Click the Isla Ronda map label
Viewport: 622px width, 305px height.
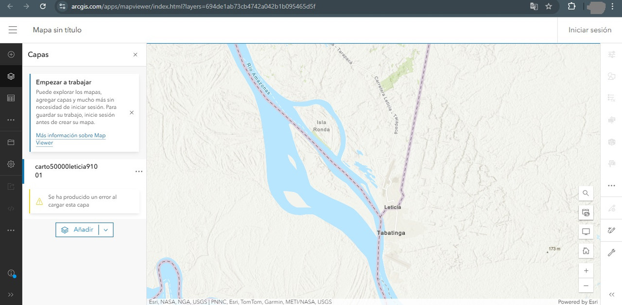[322, 126]
